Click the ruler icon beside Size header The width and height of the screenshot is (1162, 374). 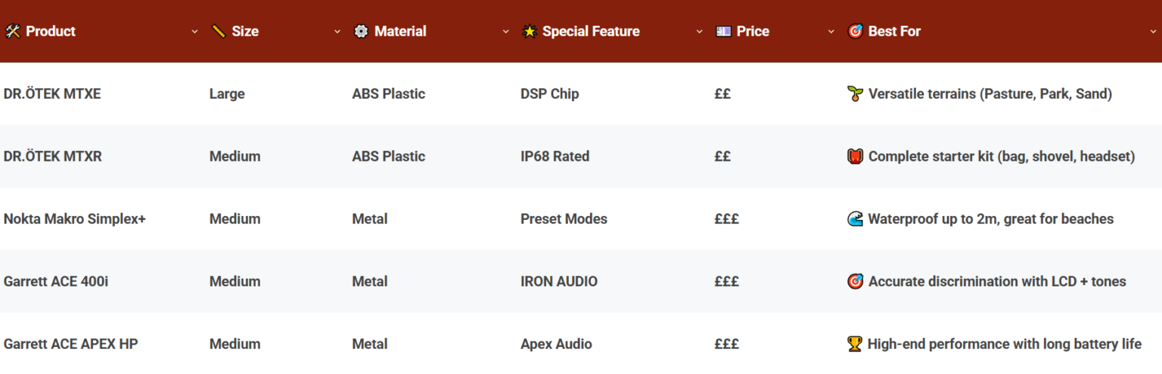[219, 32]
